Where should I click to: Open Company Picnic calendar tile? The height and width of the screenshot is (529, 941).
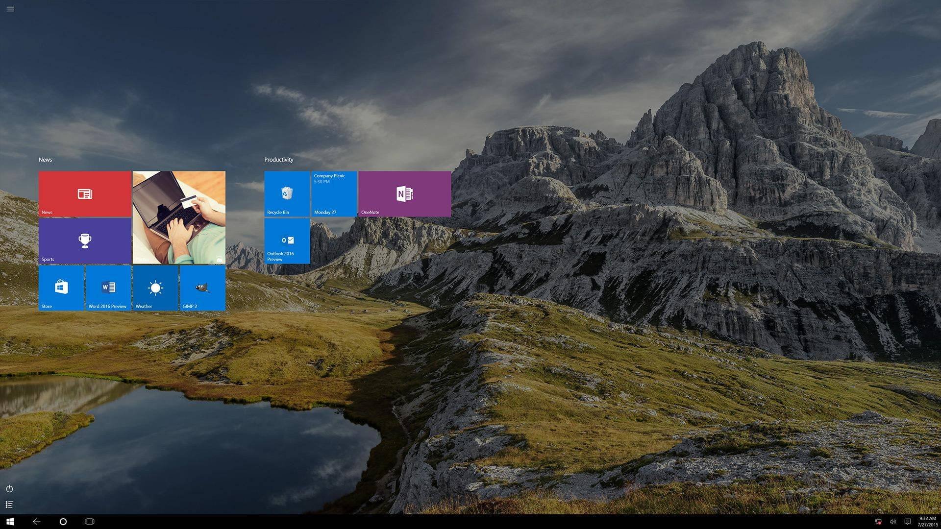(334, 193)
